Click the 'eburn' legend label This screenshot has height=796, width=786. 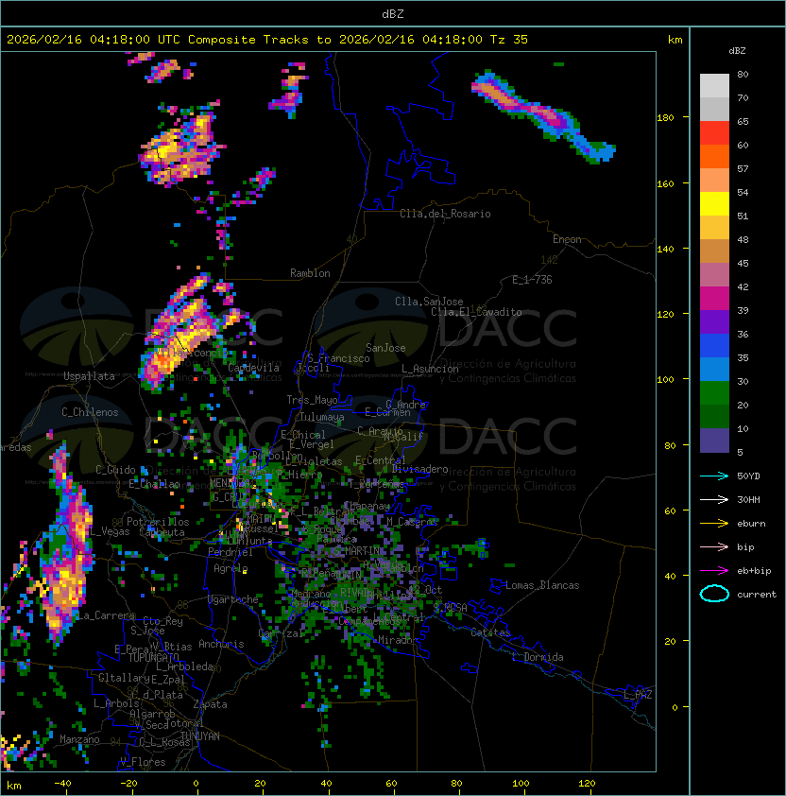751,524
